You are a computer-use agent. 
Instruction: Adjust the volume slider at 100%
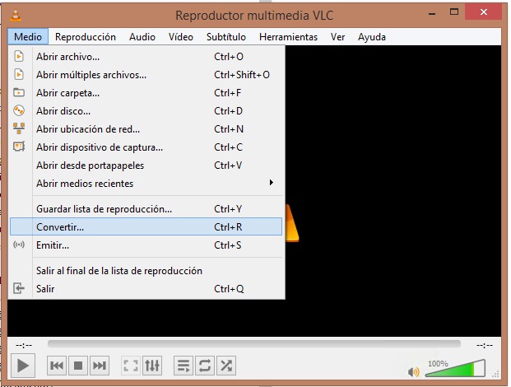point(455,368)
